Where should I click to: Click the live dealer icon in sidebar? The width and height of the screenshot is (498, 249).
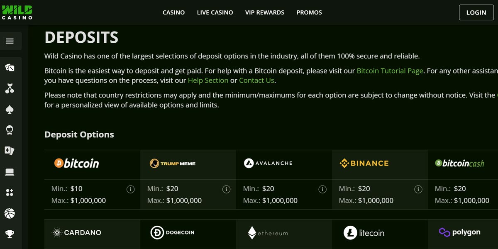(x=10, y=130)
